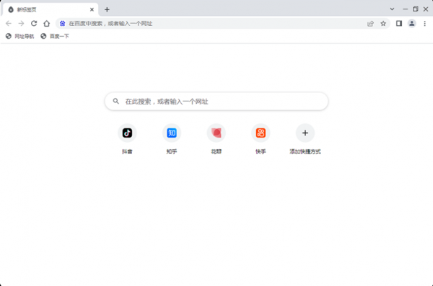Viewport: 433px width, 286px height.
Task: Click 添加快捷方式 plus button
Action: click(305, 133)
